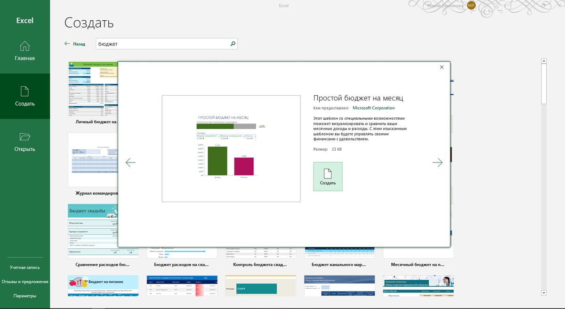Click into the бюджет search field
Image resolution: width=565 pixels, height=309 pixels.
pos(162,44)
